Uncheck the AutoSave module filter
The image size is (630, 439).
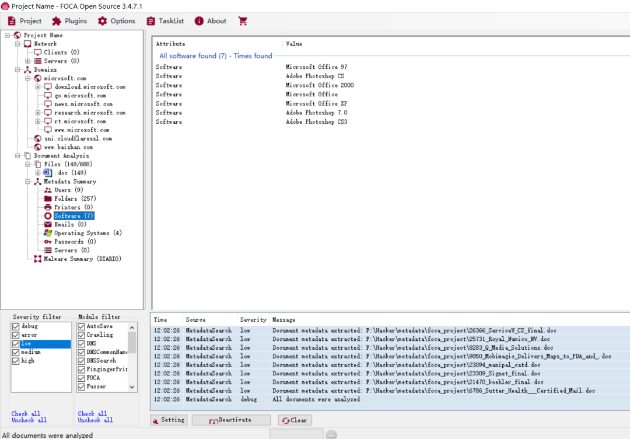pos(82,326)
